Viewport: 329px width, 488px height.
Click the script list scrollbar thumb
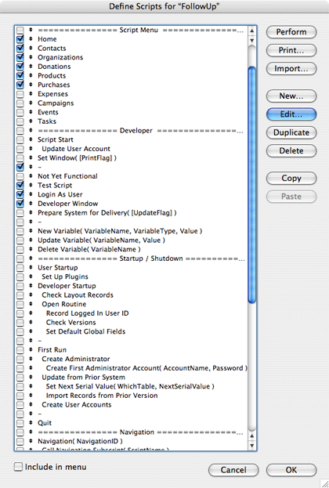point(251,185)
